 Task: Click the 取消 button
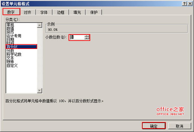pos(179,126)
